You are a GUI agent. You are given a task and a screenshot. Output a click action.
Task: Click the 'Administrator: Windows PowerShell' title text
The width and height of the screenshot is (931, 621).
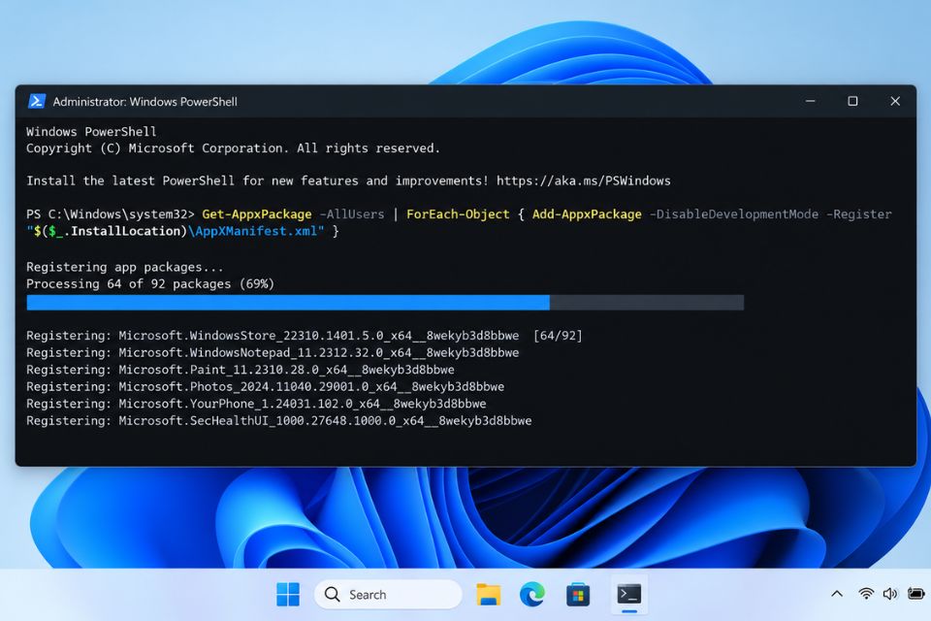coord(144,102)
